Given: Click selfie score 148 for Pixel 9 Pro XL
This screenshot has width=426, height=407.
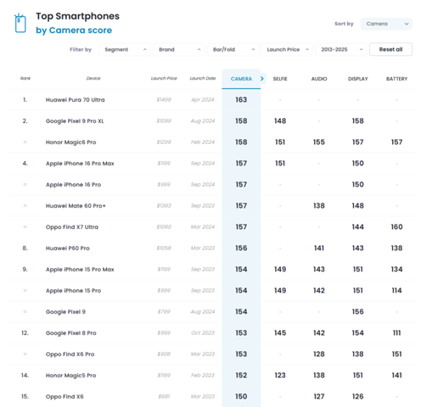Looking at the screenshot, I should pyautogui.click(x=280, y=121).
